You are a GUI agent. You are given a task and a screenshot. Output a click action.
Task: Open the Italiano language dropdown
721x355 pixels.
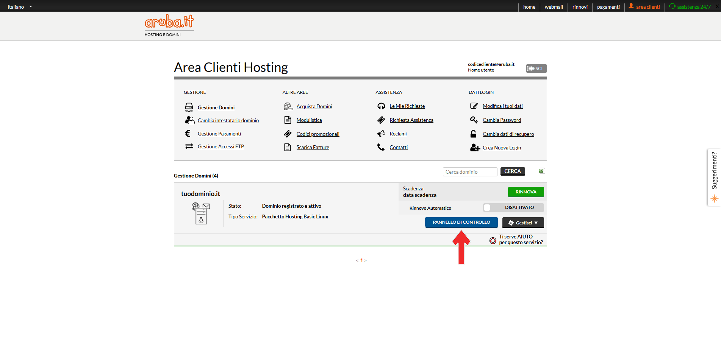[x=20, y=7]
